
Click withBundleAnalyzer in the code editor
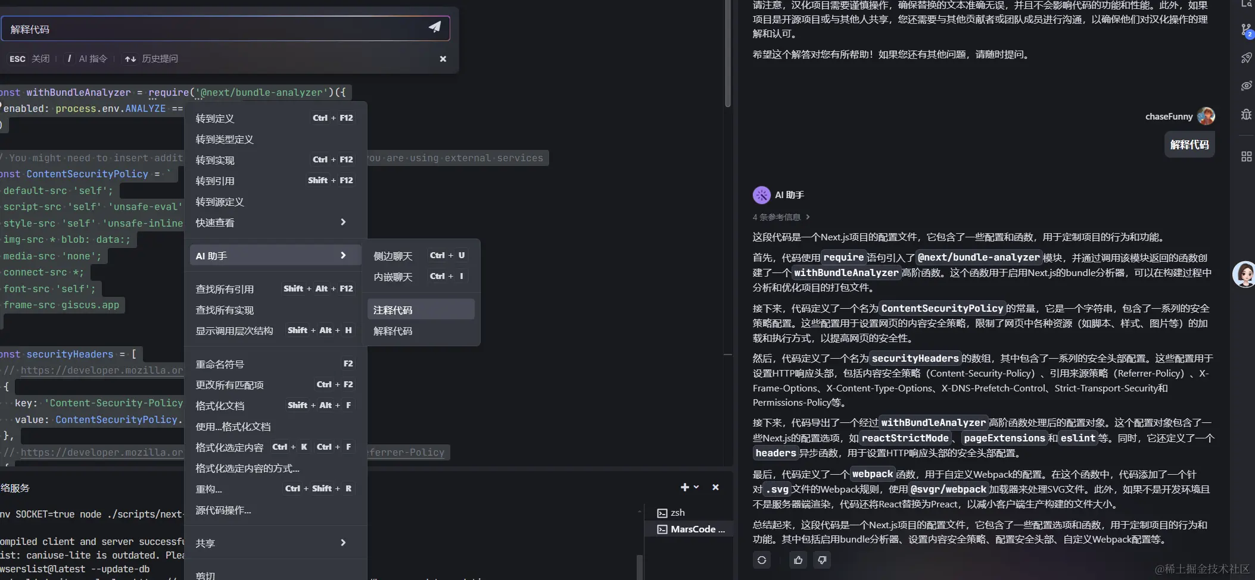[x=78, y=92]
